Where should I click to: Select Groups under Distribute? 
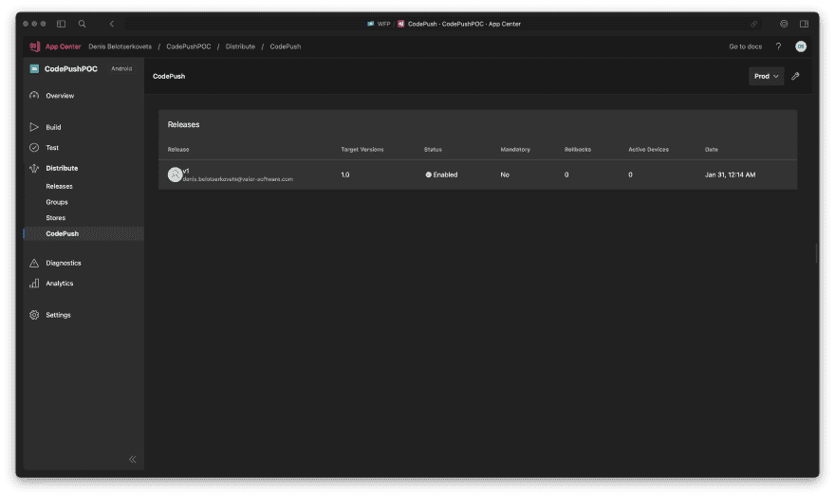pos(57,202)
